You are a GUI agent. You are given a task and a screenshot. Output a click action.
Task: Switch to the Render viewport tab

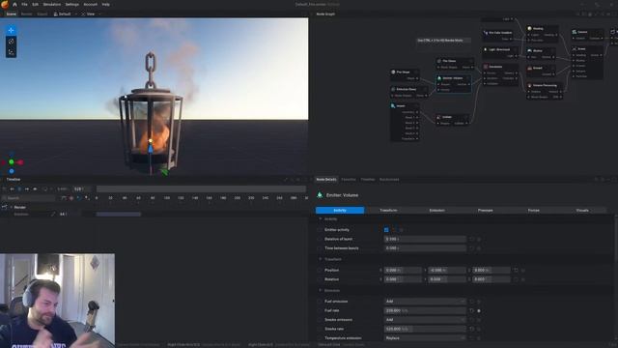pos(26,14)
